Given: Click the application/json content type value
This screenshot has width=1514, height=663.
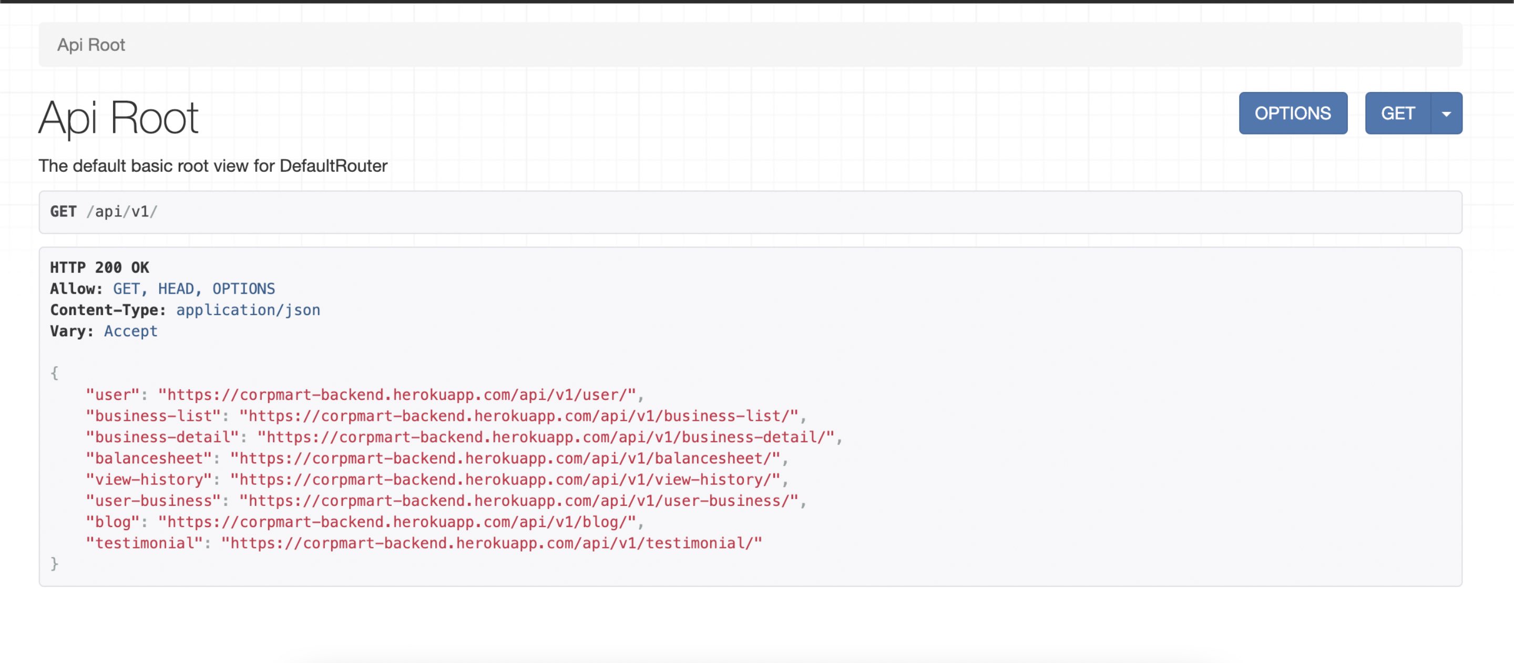Looking at the screenshot, I should 248,309.
